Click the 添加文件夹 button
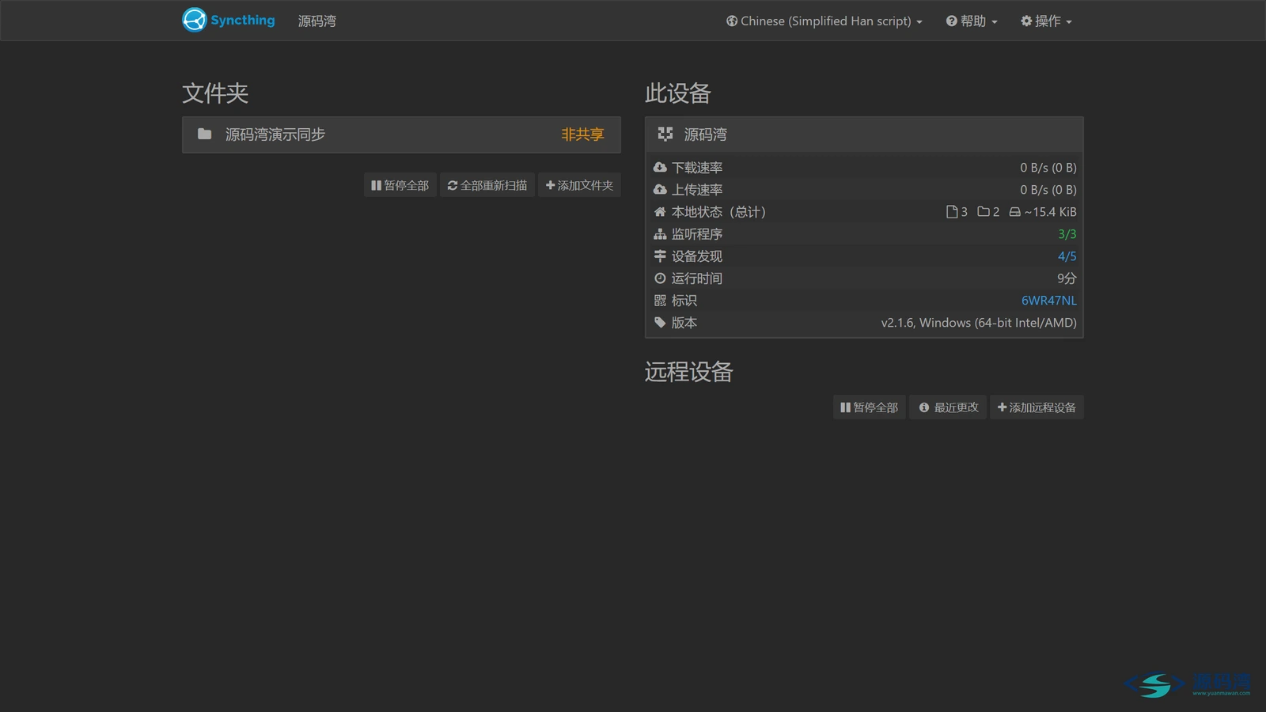The width and height of the screenshot is (1266, 712). [x=579, y=185]
